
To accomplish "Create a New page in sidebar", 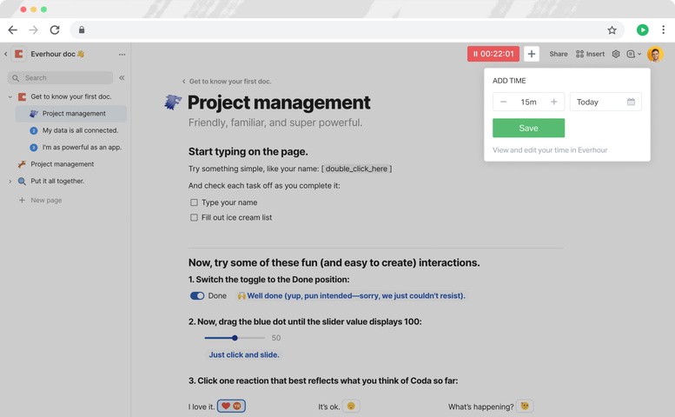I will click(41, 200).
